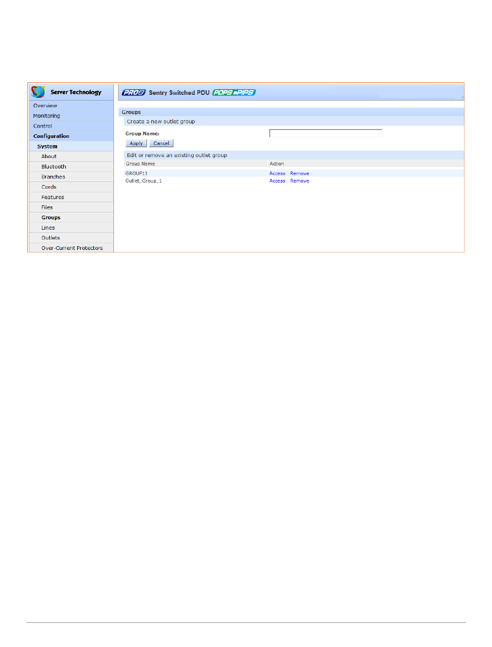Open the Cords configuration page
This screenshot has height=647, width=492.
pyautogui.click(x=70, y=187)
